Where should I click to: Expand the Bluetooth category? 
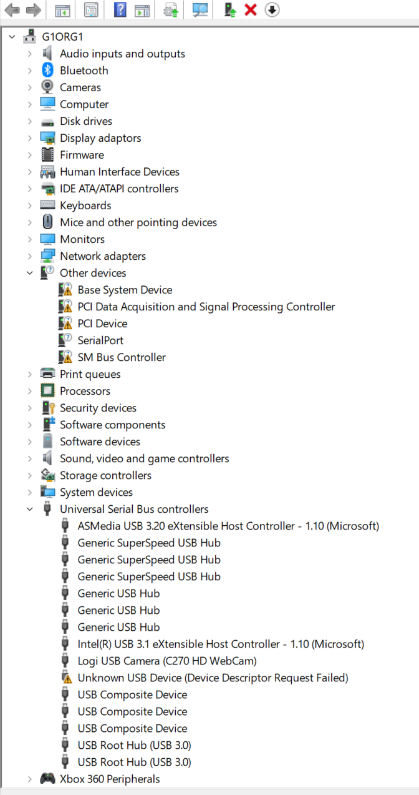29,71
